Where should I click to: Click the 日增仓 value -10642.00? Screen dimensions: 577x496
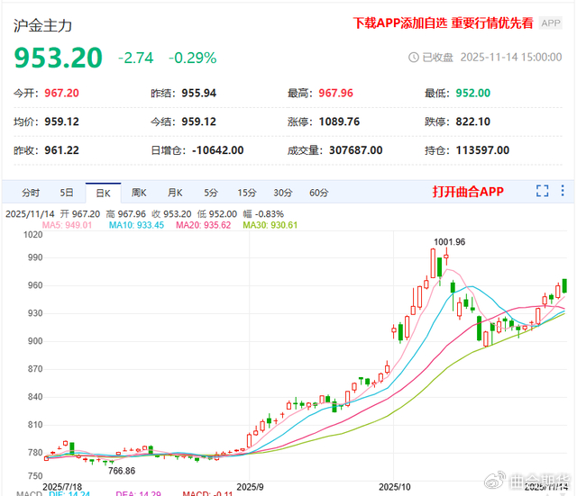[218, 150]
